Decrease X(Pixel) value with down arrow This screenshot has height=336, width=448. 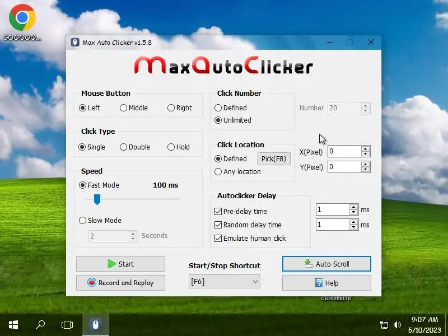coord(366,153)
